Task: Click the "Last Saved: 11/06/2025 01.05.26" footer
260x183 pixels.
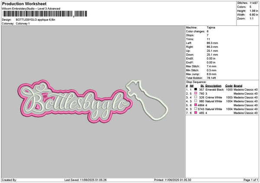Action: point(85,180)
